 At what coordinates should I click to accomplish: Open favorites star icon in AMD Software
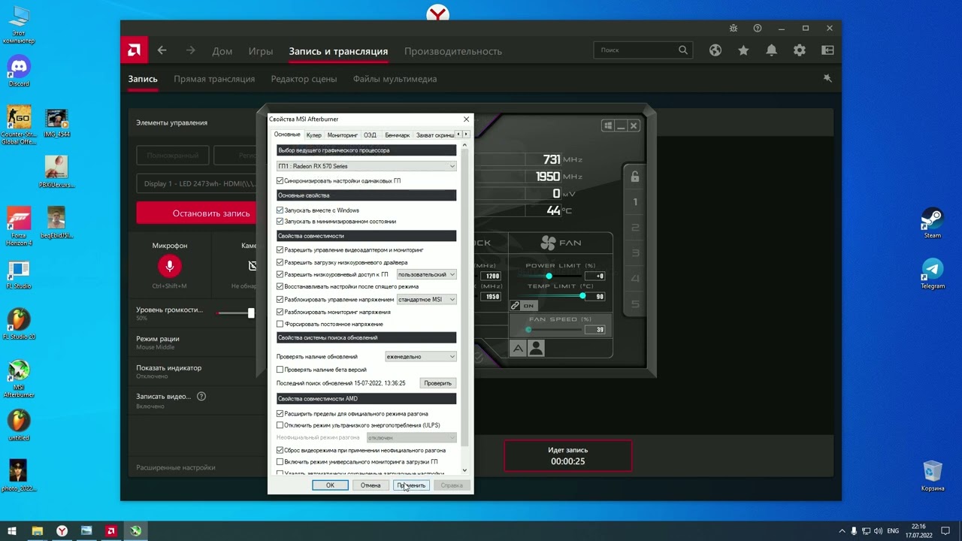point(743,50)
